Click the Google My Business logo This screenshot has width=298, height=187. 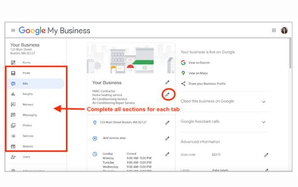(x=54, y=30)
